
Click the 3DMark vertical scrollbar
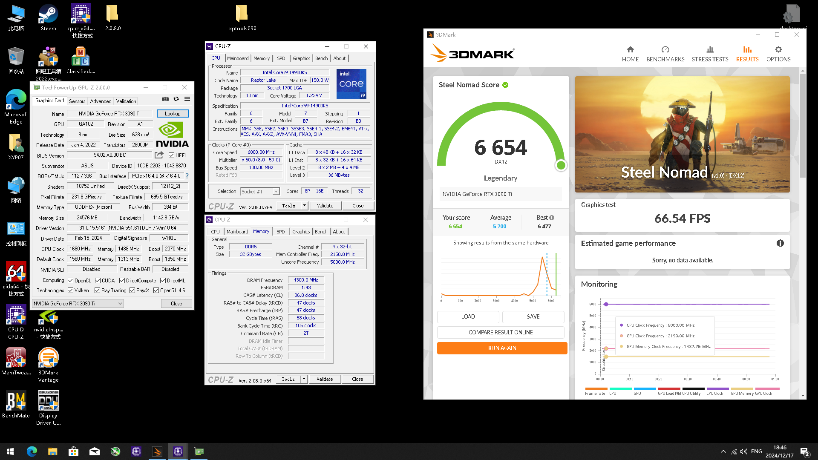click(803, 126)
